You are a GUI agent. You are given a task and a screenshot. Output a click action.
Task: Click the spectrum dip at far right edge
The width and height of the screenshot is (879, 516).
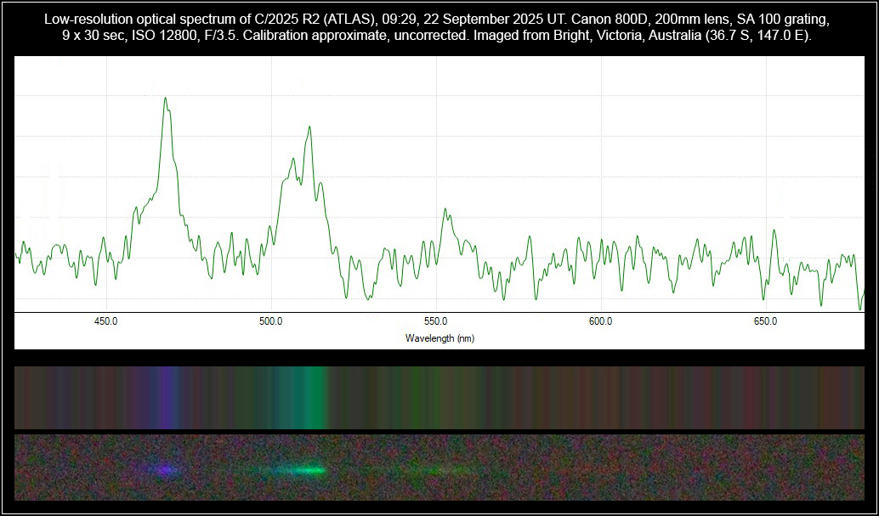pos(859,308)
